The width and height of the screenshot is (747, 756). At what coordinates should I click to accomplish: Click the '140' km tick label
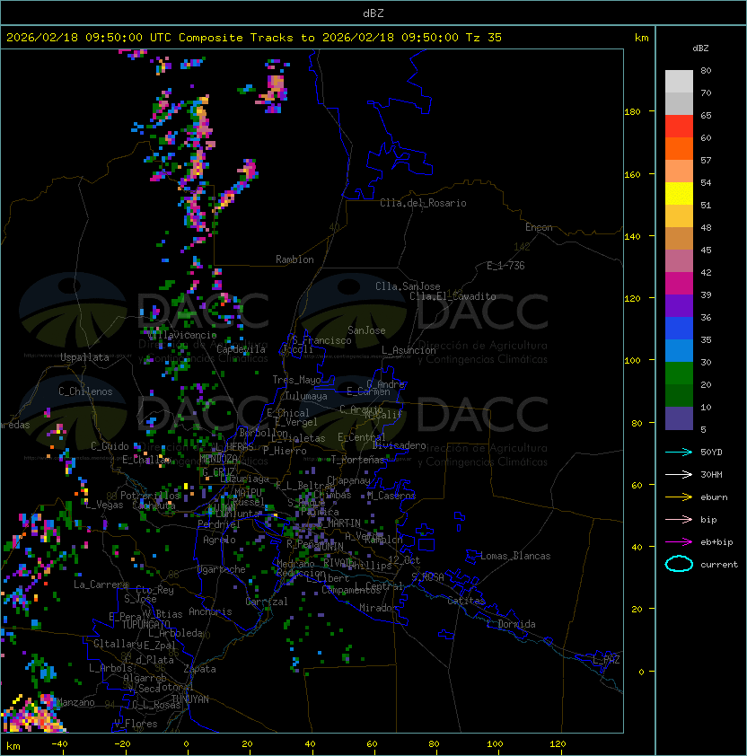(x=632, y=237)
